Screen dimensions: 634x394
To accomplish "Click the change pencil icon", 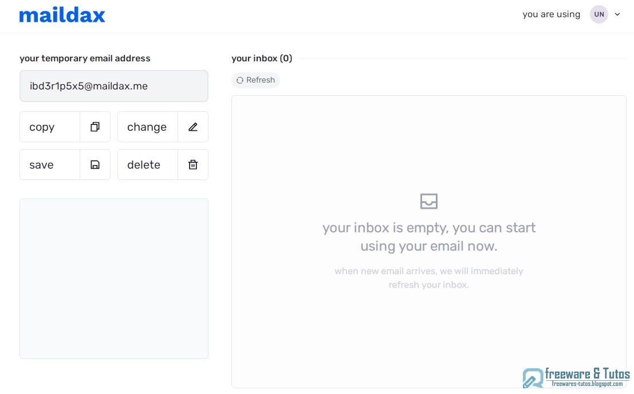I will pyautogui.click(x=193, y=127).
